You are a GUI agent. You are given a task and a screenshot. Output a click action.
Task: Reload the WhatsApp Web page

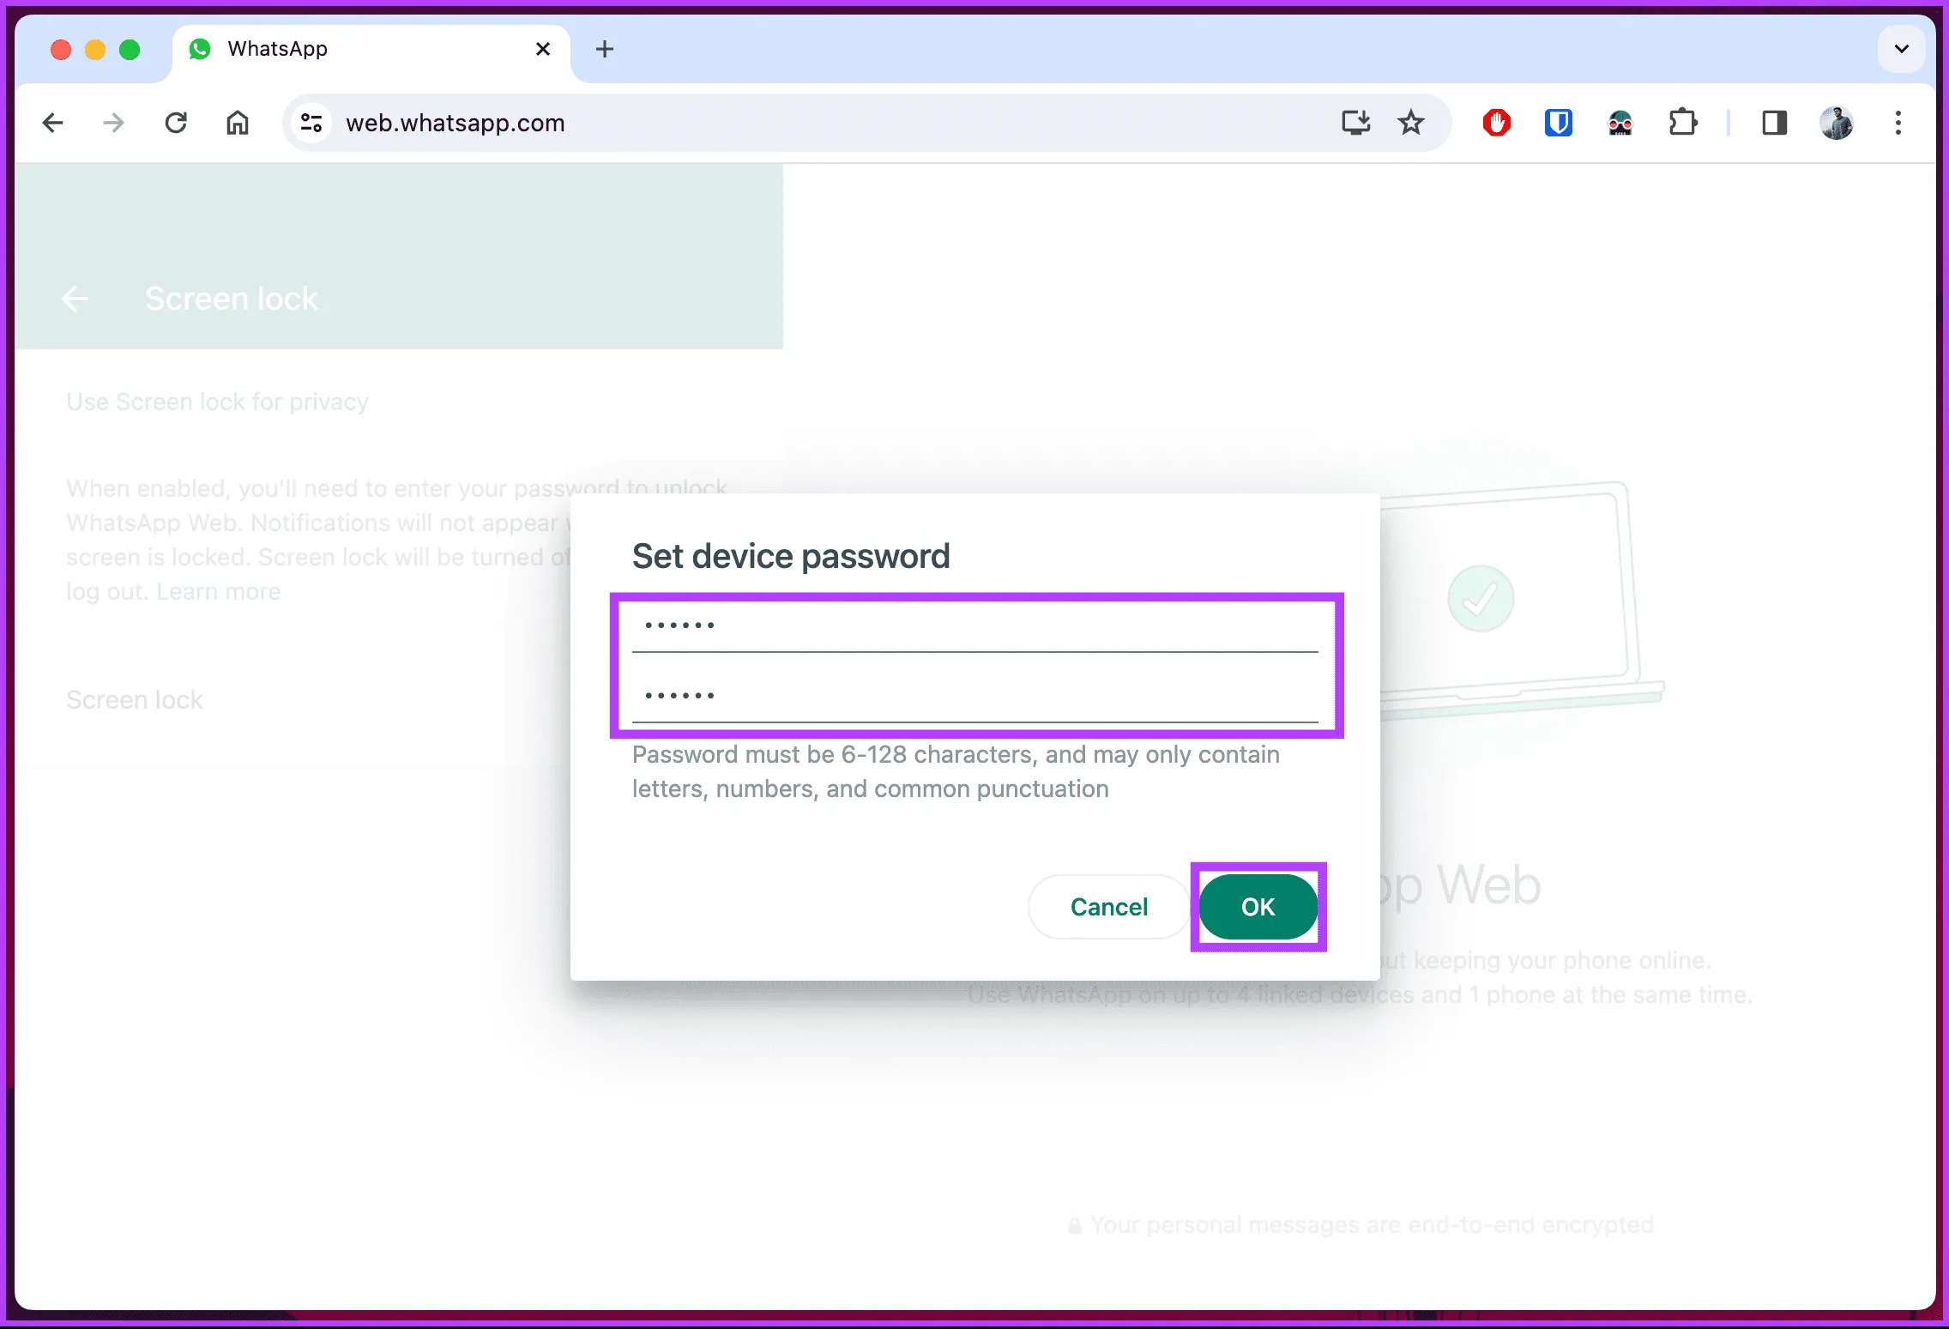[176, 123]
